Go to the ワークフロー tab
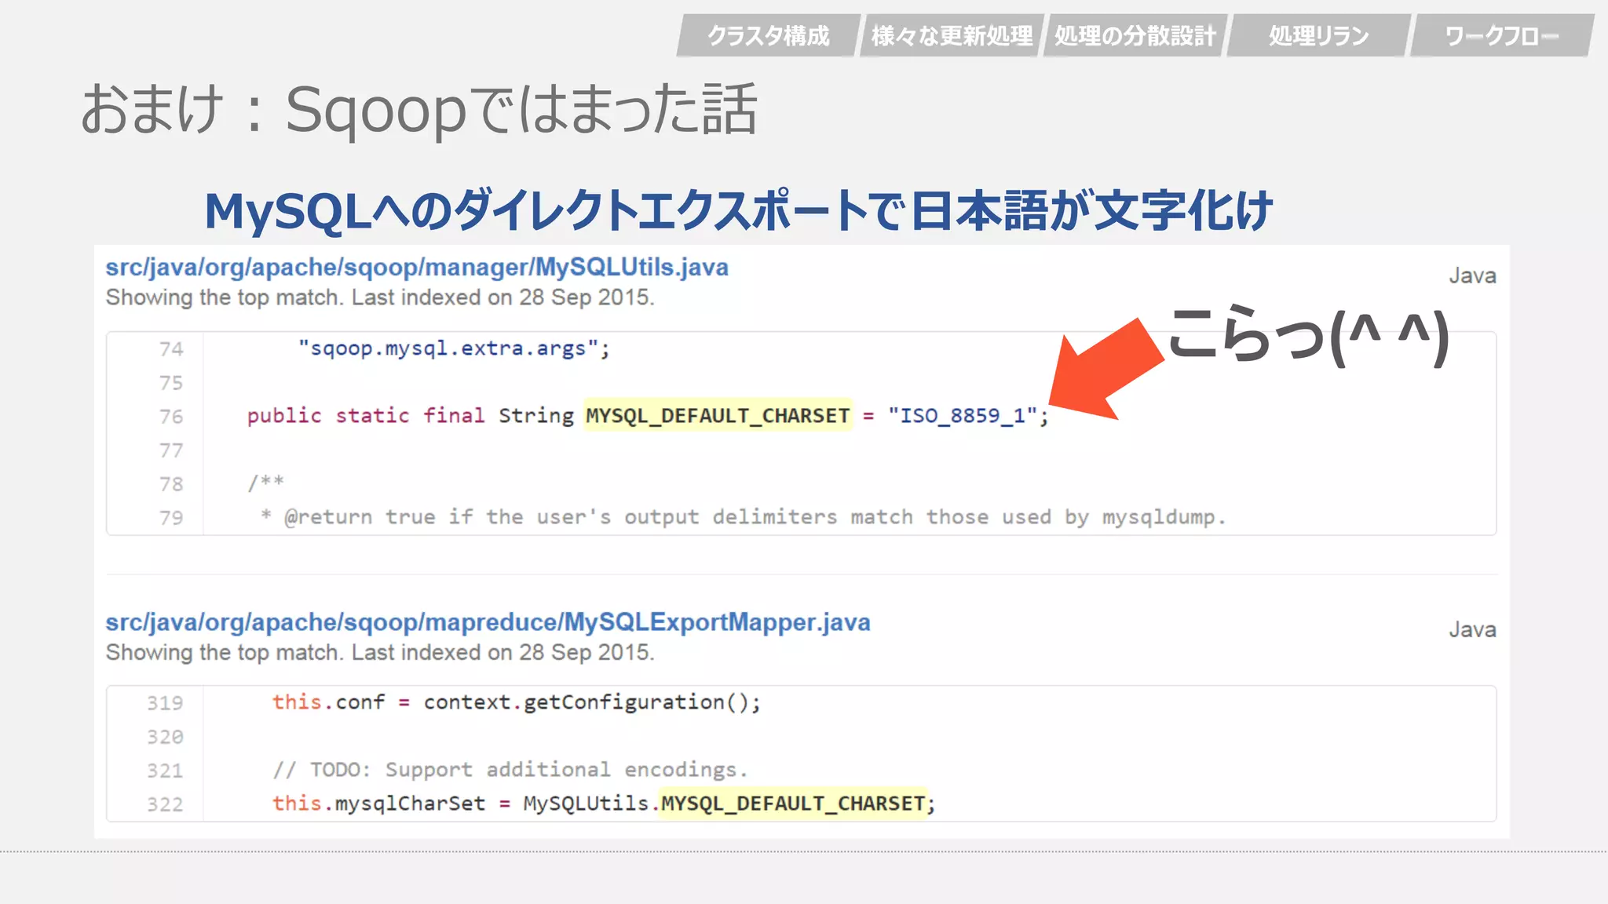Image resolution: width=1608 pixels, height=904 pixels. (x=1502, y=35)
